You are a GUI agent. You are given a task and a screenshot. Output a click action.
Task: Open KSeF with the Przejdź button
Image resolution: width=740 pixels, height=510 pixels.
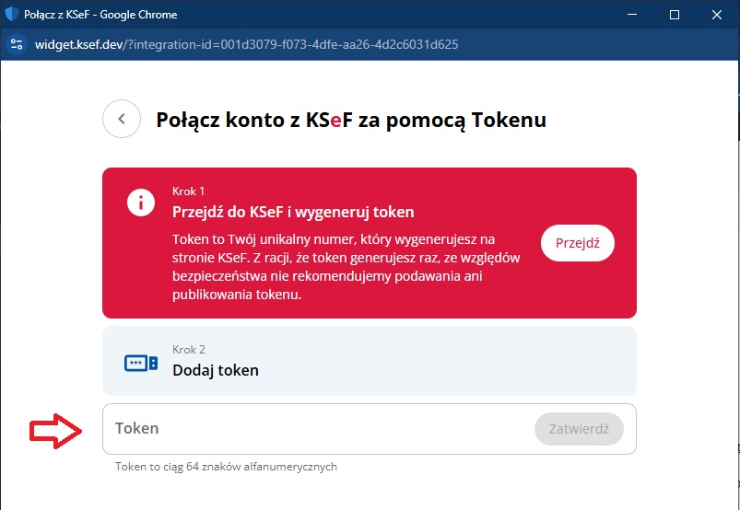click(577, 243)
